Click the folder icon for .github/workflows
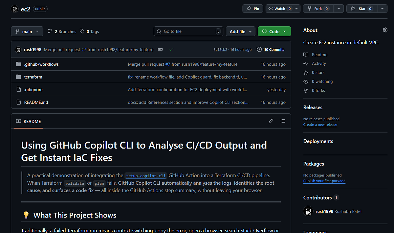Image resolution: width=394 pixels, height=233 pixels. (x=18, y=64)
